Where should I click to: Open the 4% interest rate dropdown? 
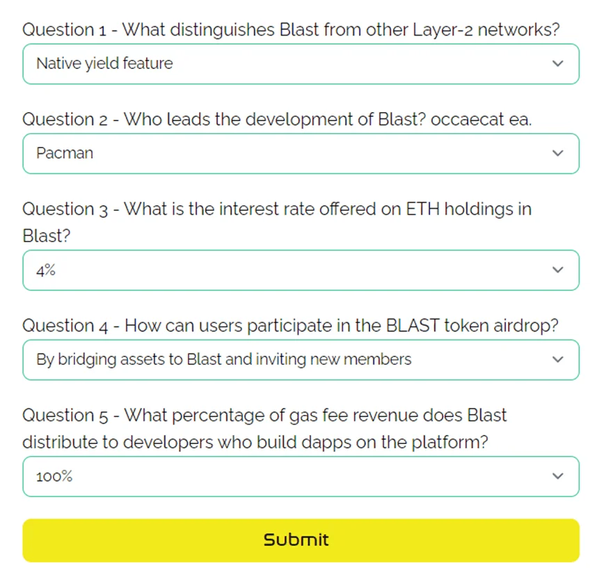point(301,270)
